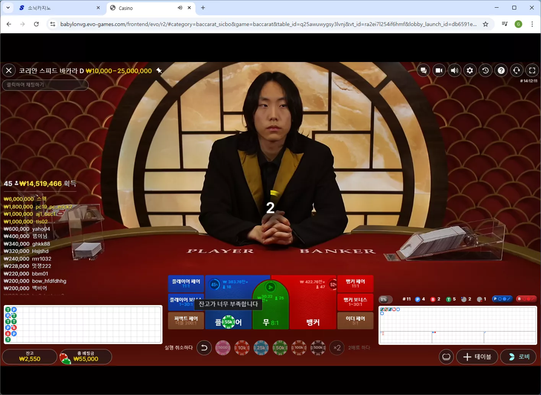Show Banker next-hand roadmap prediction

526,299
